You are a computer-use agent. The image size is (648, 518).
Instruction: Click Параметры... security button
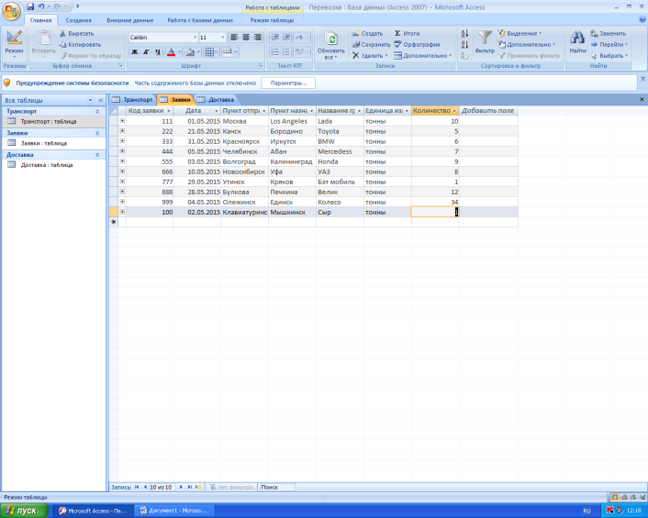(x=288, y=83)
